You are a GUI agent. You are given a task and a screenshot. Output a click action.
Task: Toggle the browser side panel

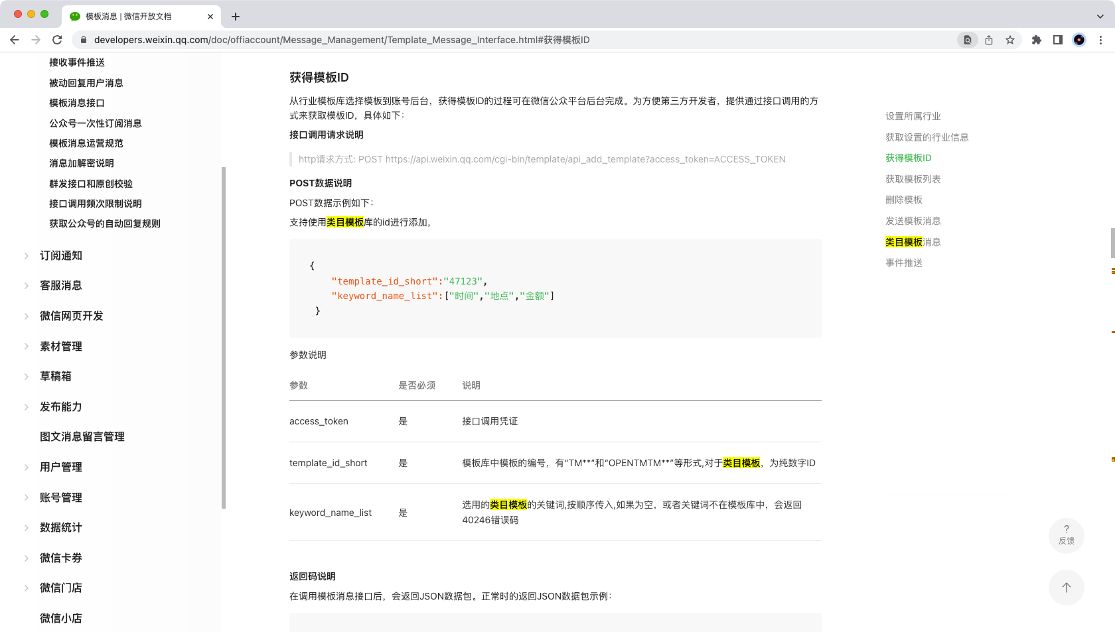[1058, 40]
